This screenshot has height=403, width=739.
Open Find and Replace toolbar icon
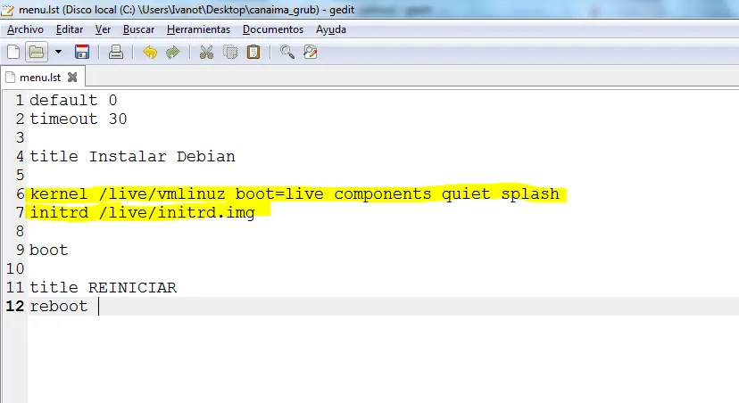(310, 52)
